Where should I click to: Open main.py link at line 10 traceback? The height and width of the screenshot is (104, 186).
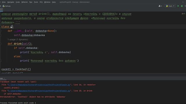click(x=39, y=91)
